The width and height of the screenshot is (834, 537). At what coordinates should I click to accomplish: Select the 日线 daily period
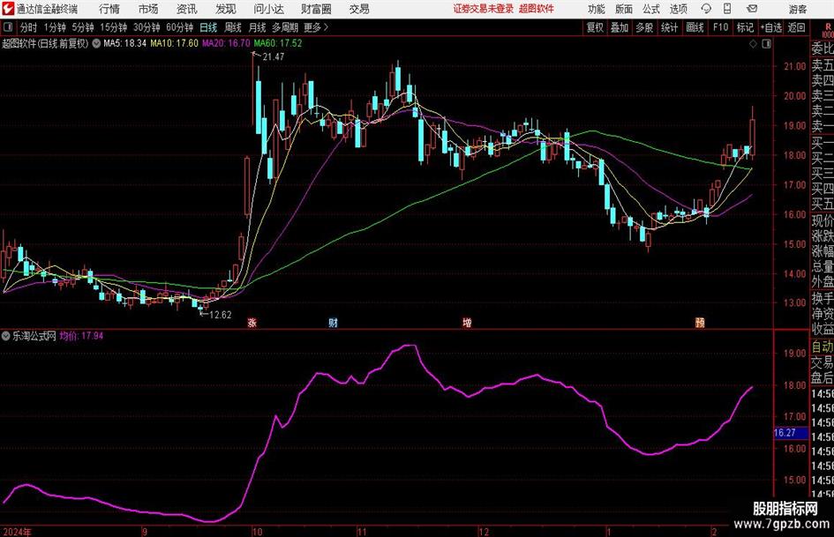point(208,27)
